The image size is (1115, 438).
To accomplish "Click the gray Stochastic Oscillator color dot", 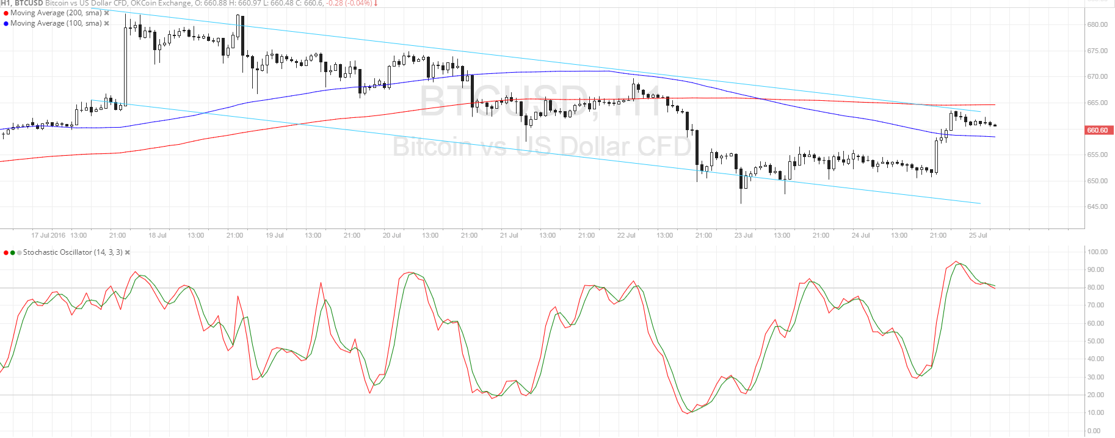I will 19,252.
